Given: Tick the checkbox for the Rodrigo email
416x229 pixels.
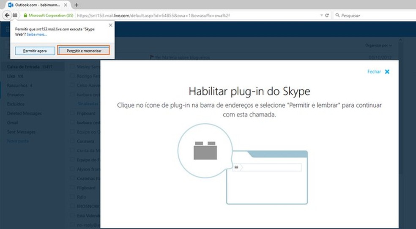Looking at the screenshot, I should (72, 76).
